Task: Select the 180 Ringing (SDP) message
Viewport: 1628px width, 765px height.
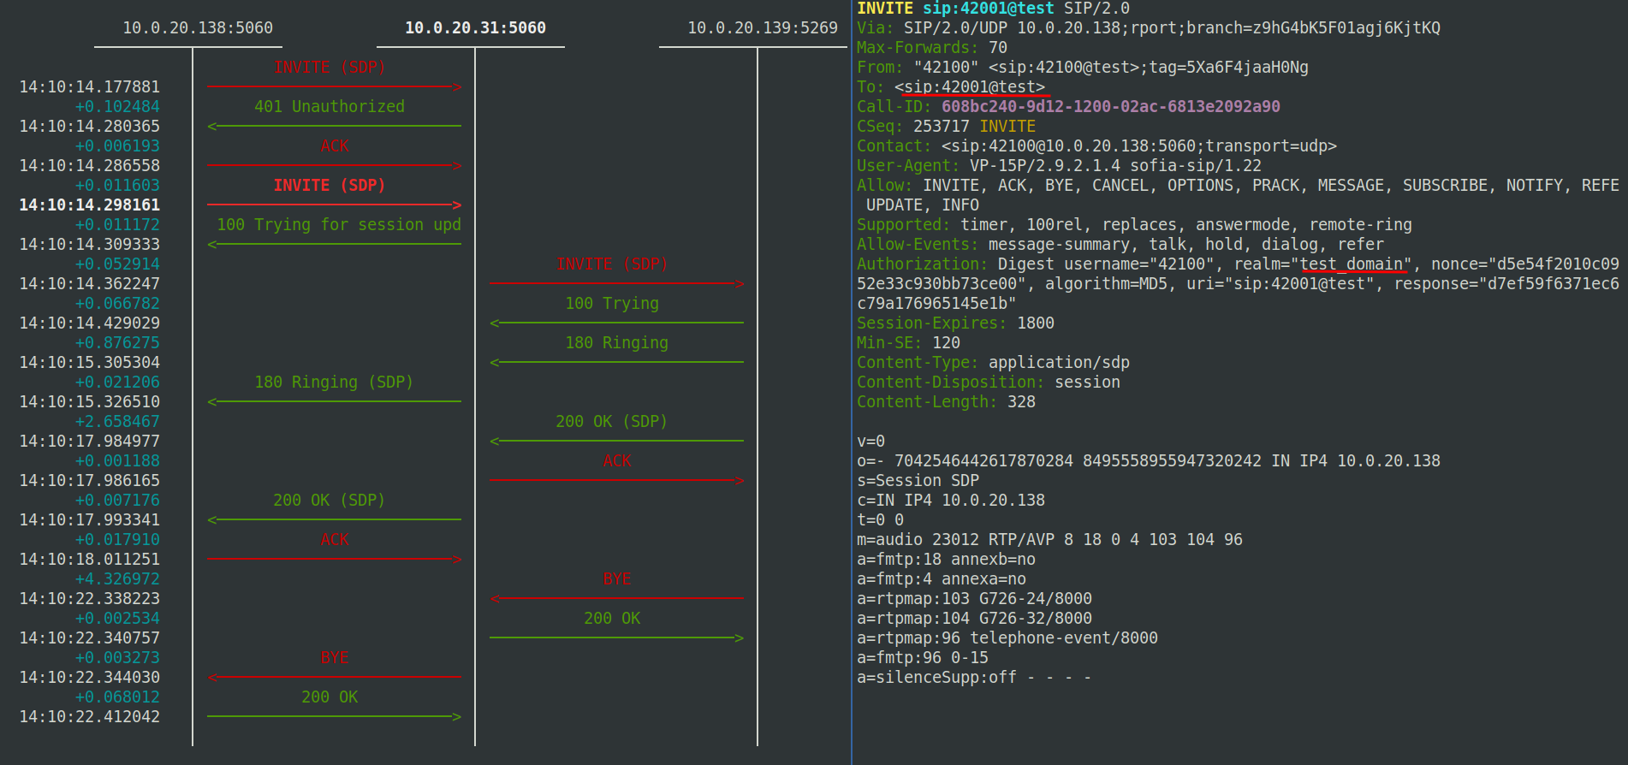Action: coord(333,382)
